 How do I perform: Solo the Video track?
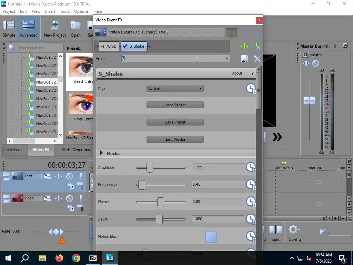(81, 198)
